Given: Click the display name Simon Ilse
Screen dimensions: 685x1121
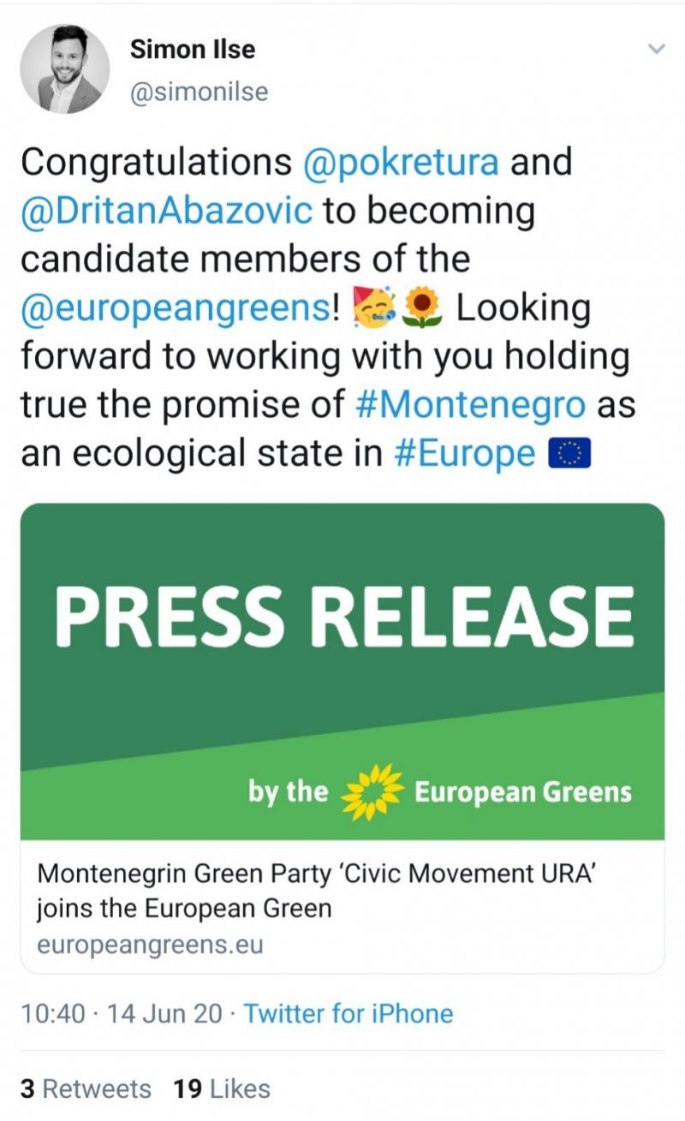Looking at the screenshot, I should coord(192,51).
